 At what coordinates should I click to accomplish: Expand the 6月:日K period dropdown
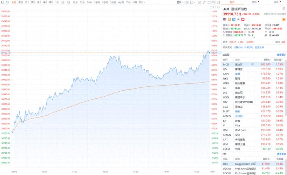coord(139,2)
